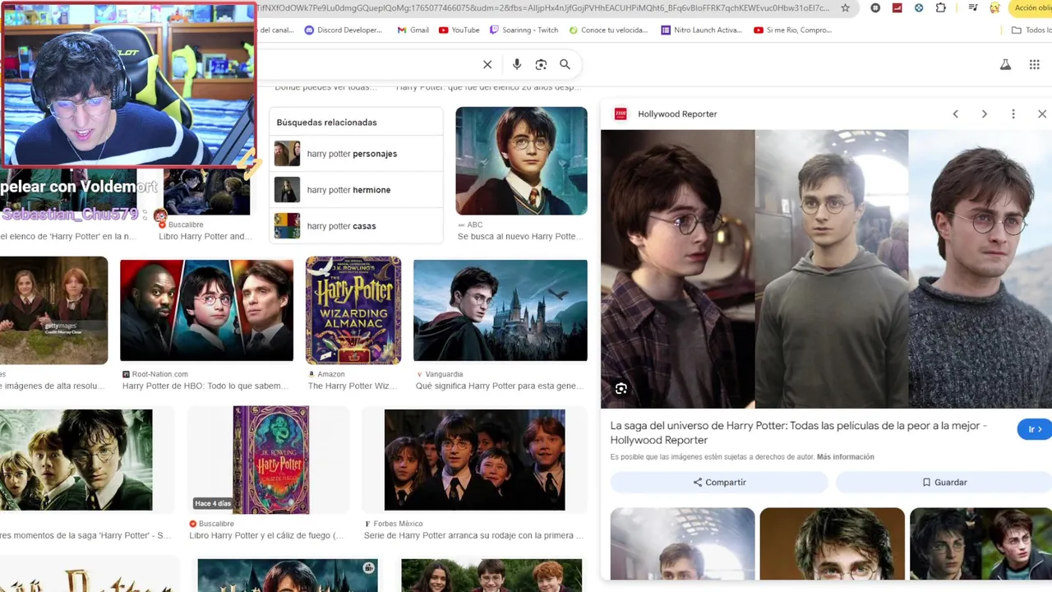Go to next image in preview panel
Viewport: 1052px width, 592px height.
click(x=984, y=114)
